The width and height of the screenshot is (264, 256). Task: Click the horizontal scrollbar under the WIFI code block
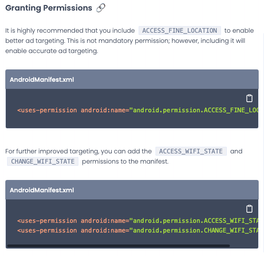(x=119, y=246)
